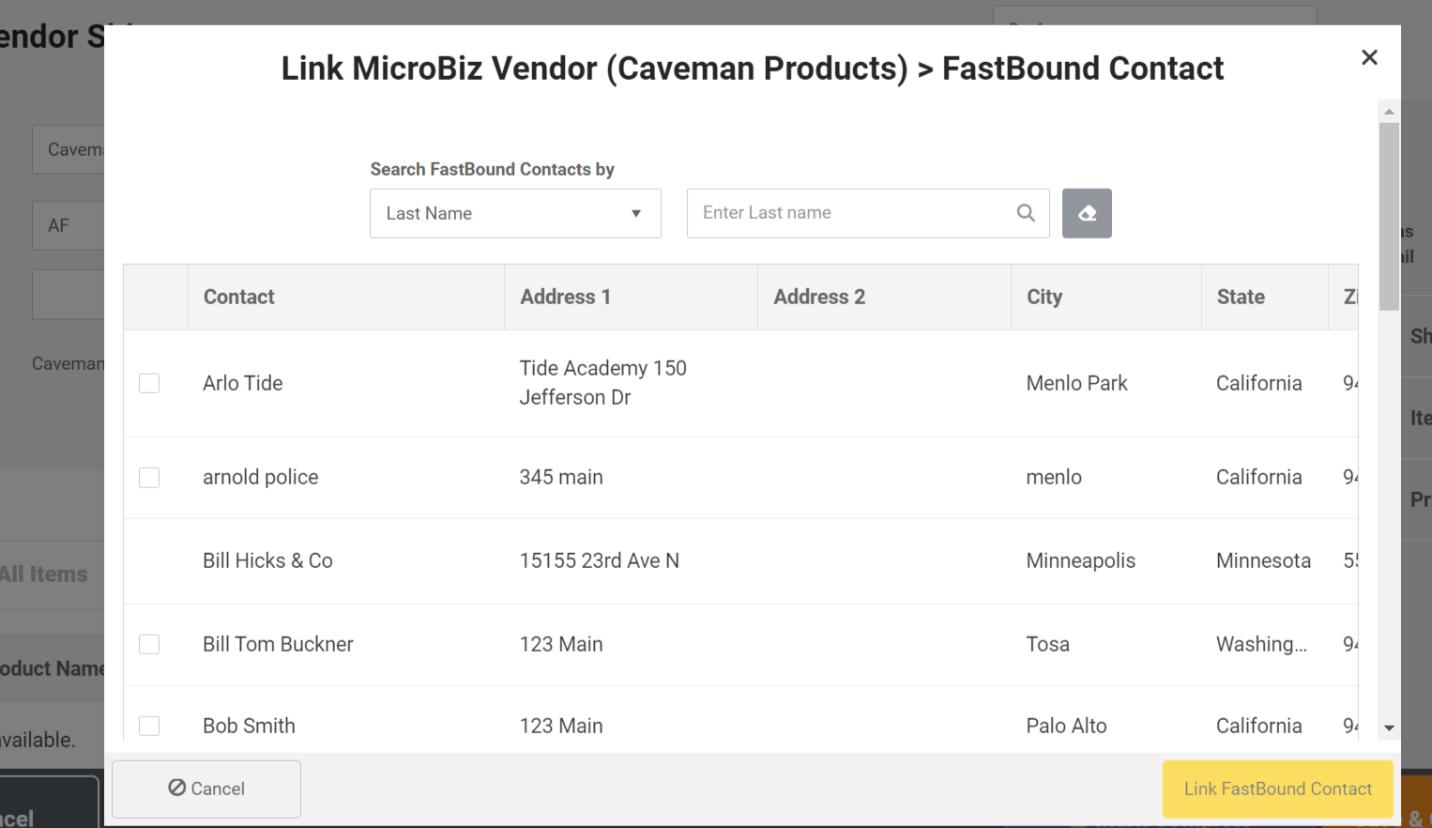Click the Cancel button
Image resolution: width=1432 pixels, height=828 pixels.
pos(206,789)
